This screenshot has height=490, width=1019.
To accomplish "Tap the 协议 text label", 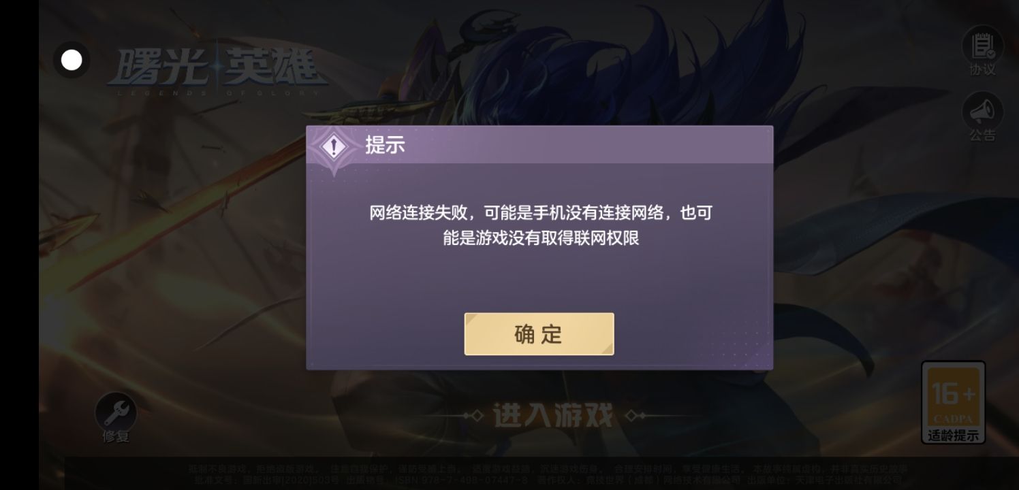I will [982, 69].
